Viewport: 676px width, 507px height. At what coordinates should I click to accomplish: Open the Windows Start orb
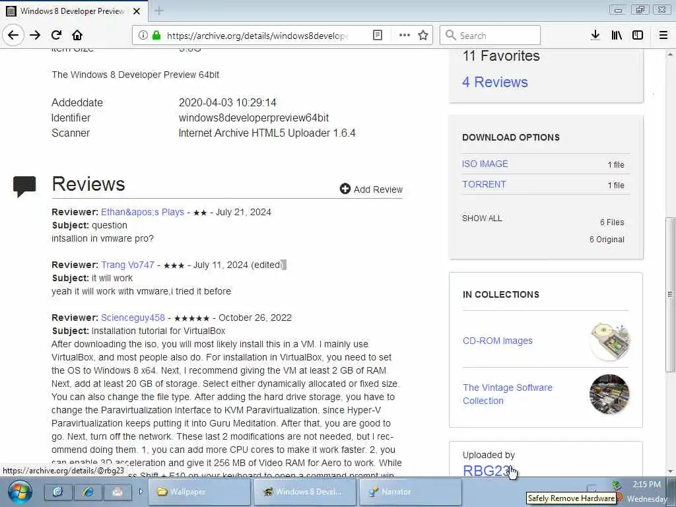point(20,492)
